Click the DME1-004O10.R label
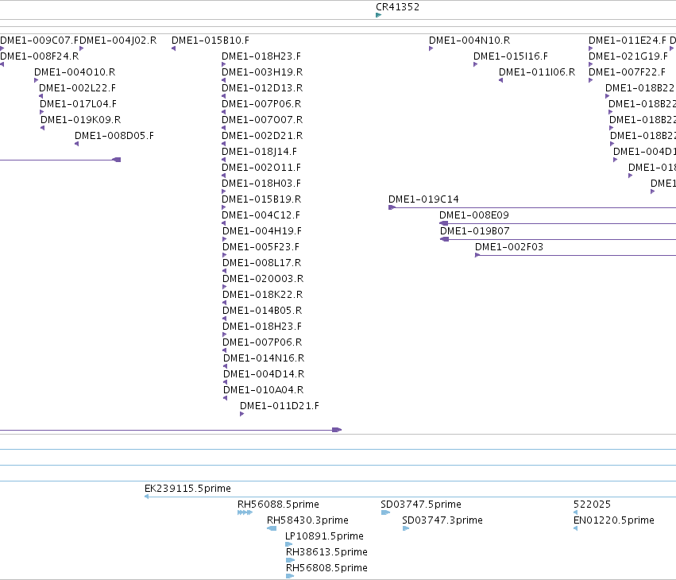 point(75,72)
